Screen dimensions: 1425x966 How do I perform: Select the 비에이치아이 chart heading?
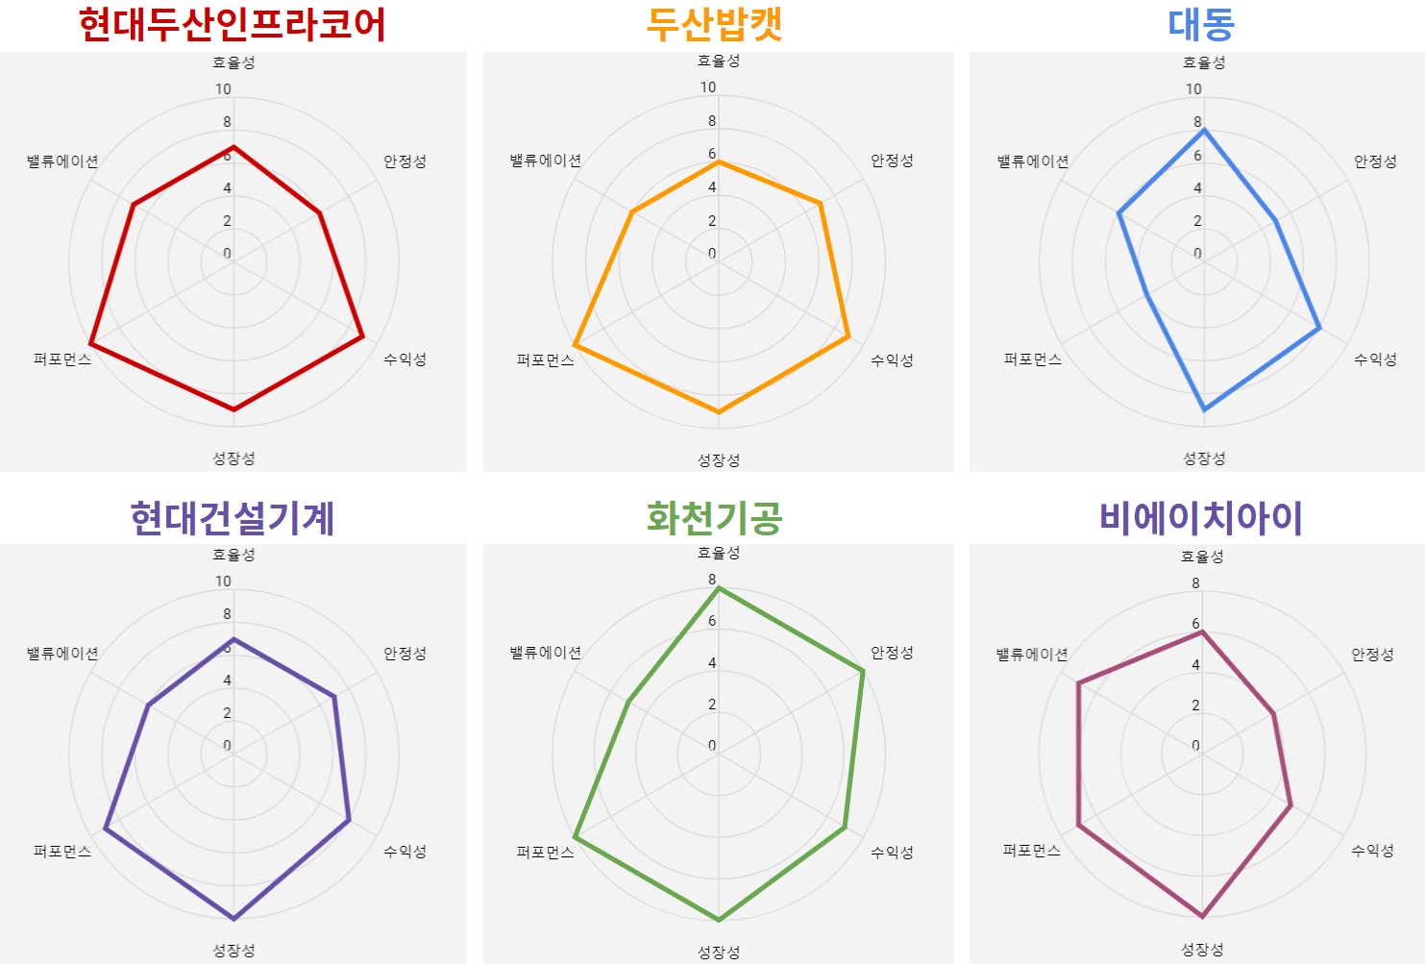(1201, 518)
